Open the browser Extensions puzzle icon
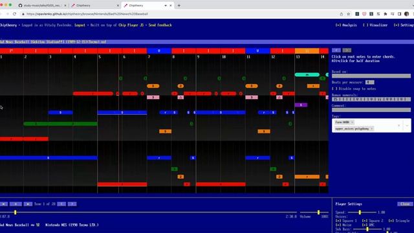Viewport: 414px width, 233px height. 386,14
